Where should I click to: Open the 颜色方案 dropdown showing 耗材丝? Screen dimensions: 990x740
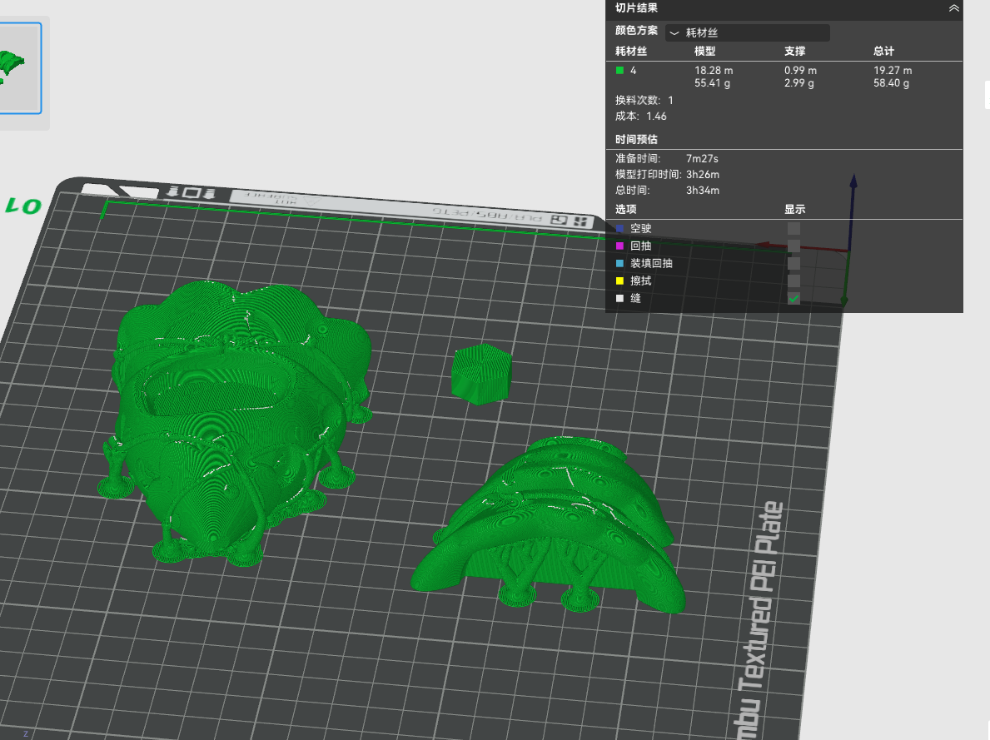pos(748,32)
